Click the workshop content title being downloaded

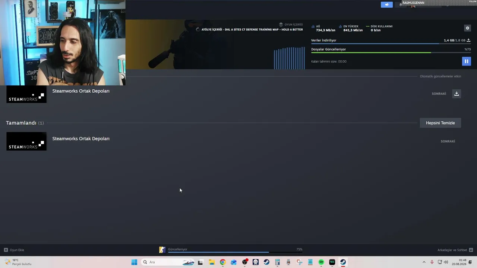click(252, 29)
